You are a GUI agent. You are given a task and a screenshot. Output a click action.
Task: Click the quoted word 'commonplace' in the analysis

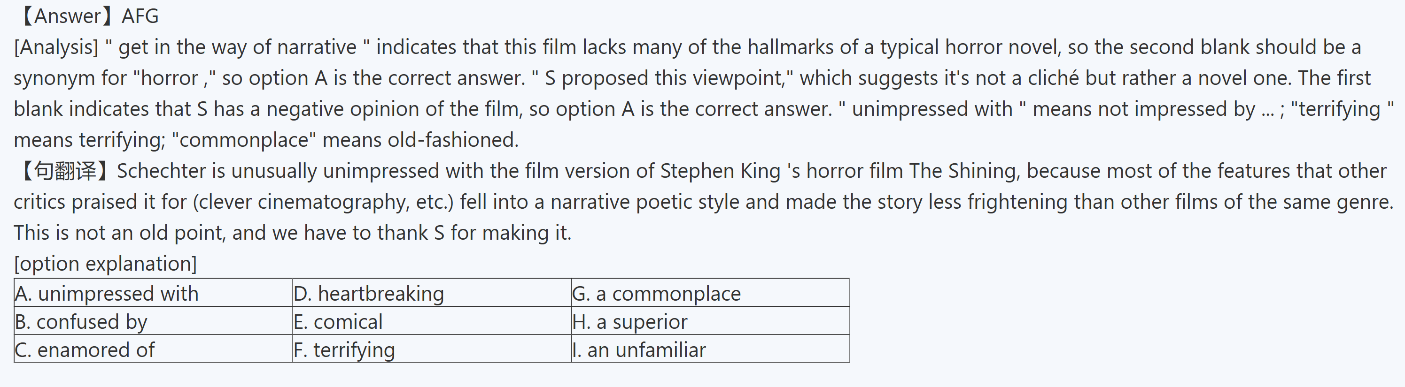pyautogui.click(x=244, y=140)
